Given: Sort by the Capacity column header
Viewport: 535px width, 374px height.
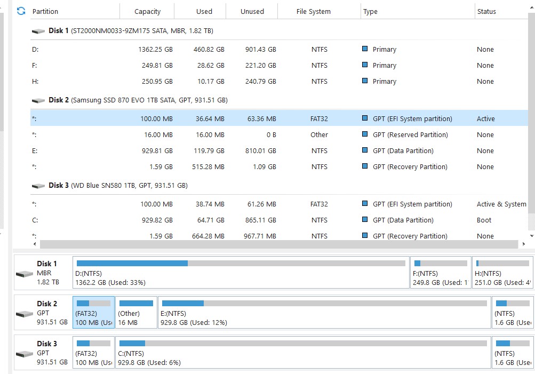Looking at the screenshot, I should [147, 11].
